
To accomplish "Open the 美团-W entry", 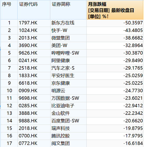I will tap(59, 46).
